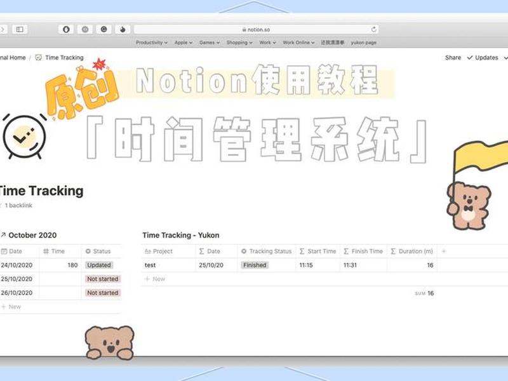Add a property with the plus icon
The height and width of the screenshot is (381, 508).
pyautogui.click(x=444, y=251)
